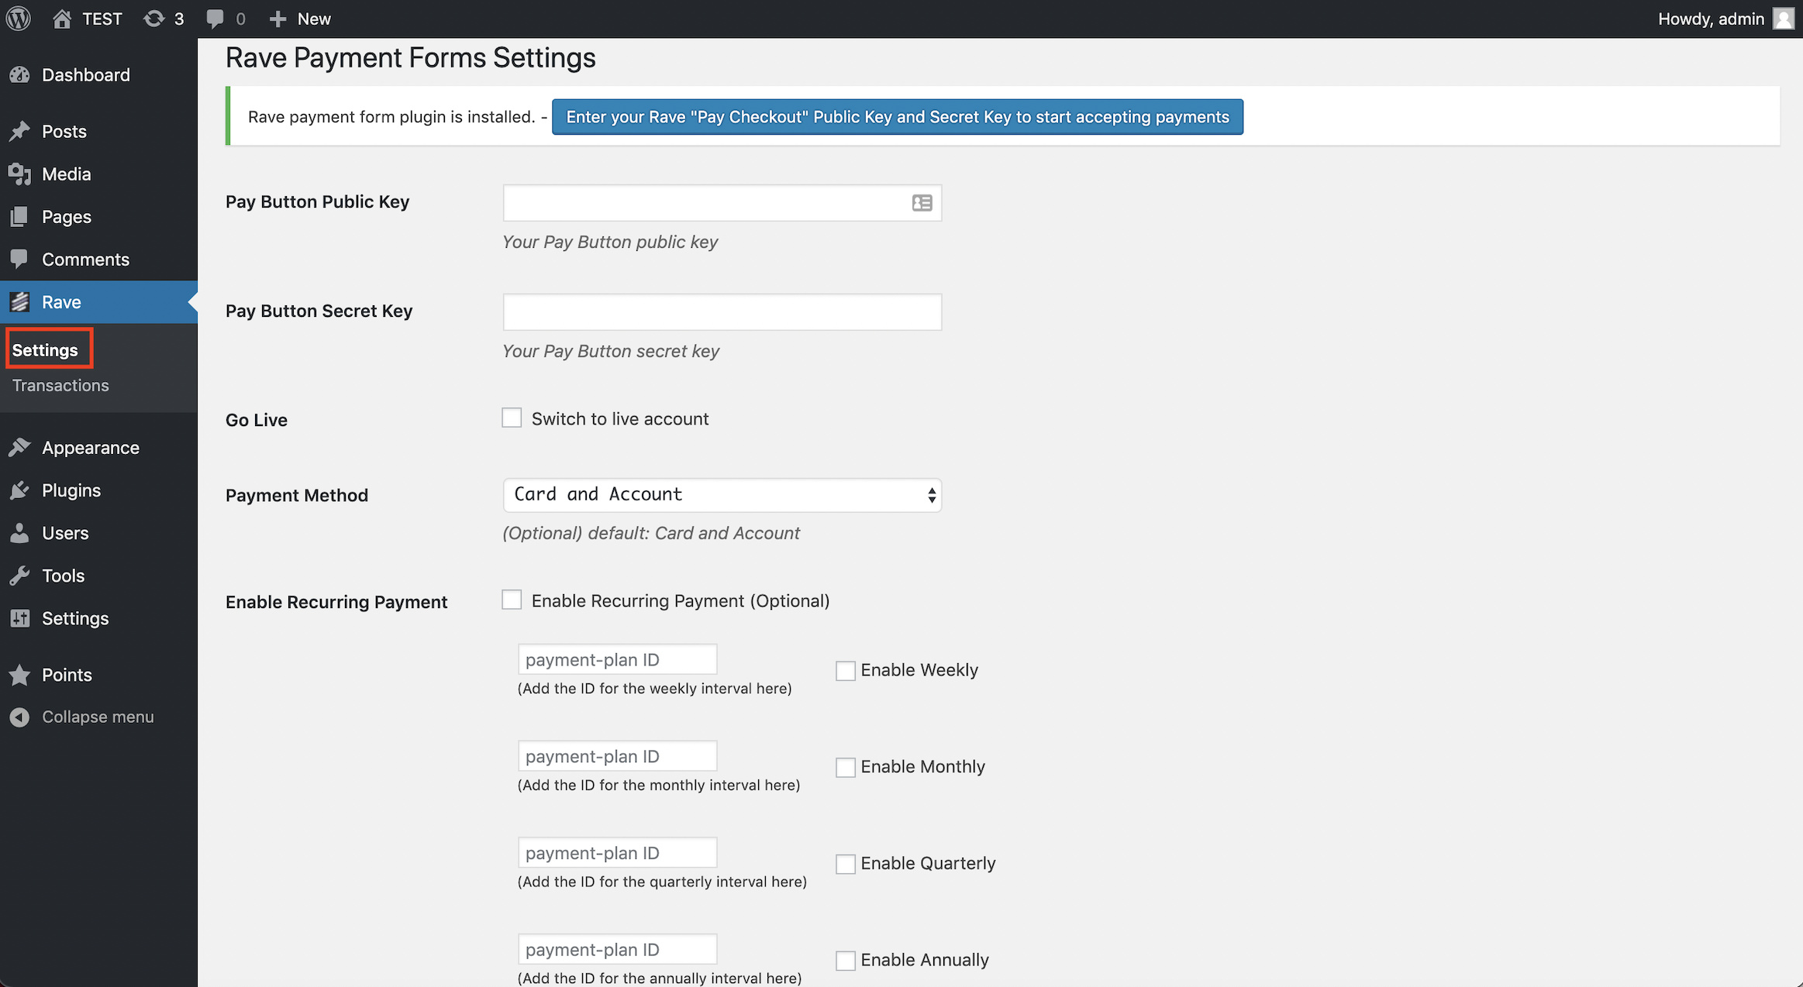Click the Dashboard gauge icon in the sidebar
The image size is (1803, 987).
(19, 75)
